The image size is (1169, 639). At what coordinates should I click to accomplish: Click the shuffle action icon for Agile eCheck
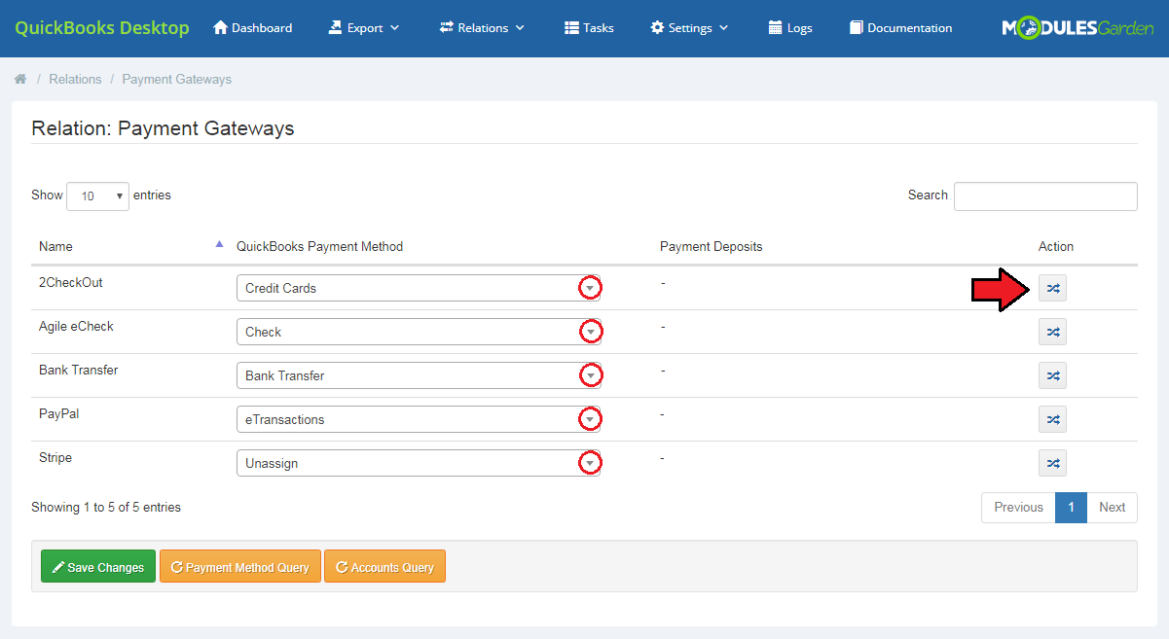coord(1052,332)
